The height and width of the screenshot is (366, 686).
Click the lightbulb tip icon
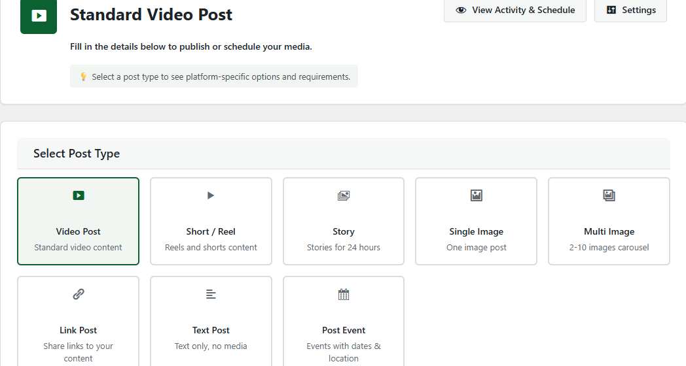[x=83, y=77]
